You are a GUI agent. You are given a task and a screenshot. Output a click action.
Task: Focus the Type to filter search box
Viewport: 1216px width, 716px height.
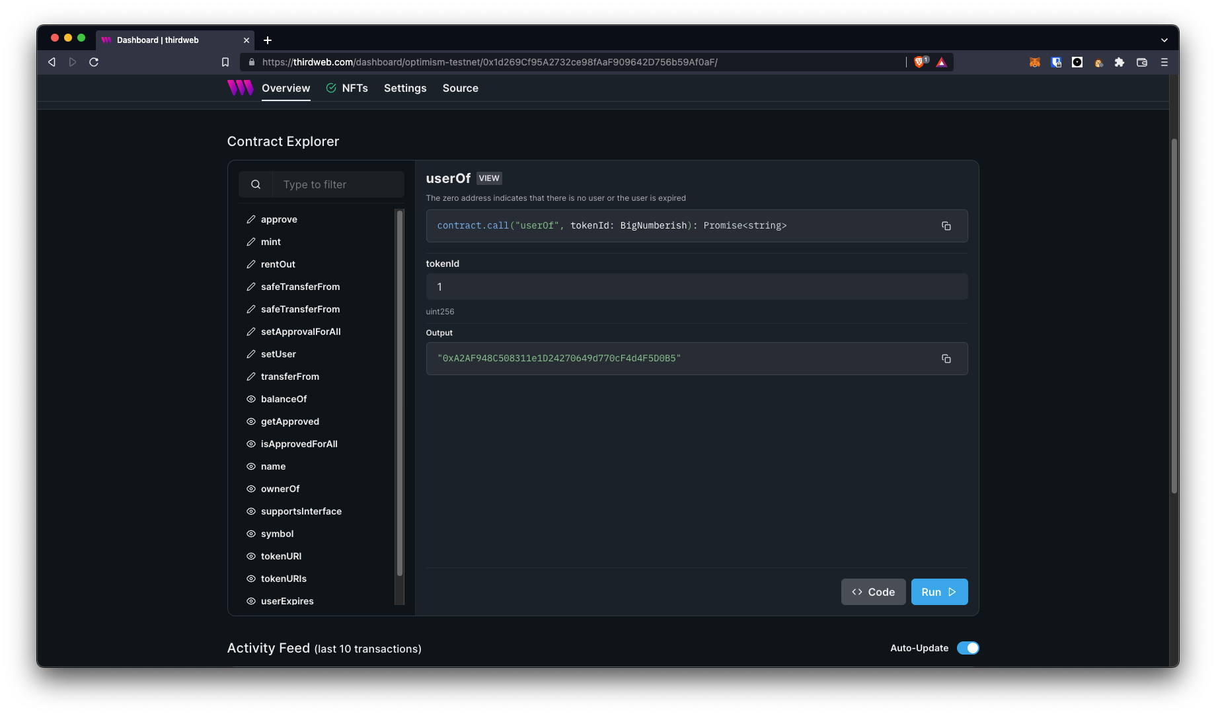click(337, 184)
